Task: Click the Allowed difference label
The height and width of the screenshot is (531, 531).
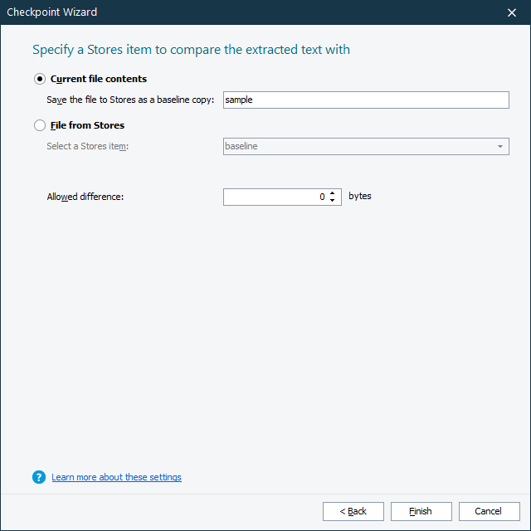Action: tap(85, 197)
